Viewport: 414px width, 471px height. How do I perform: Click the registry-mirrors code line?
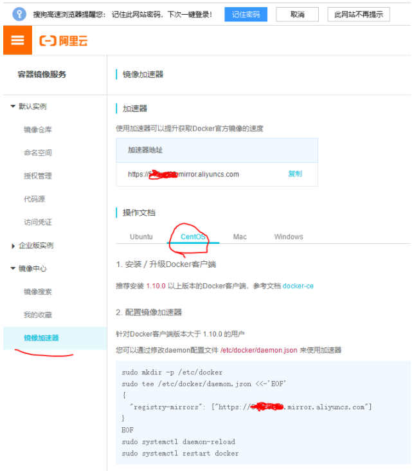click(x=251, y=407)
